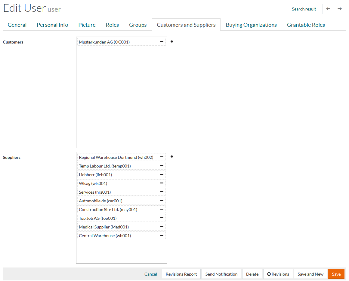Go to previous search result arrow
This screenshot has width=349, height=281.
tap(328, 9)
